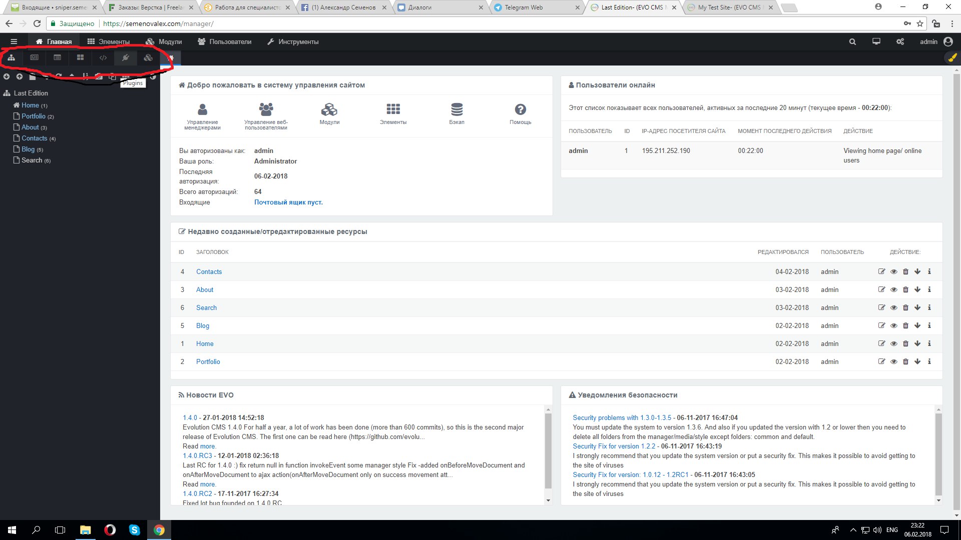Unpublish Blog resource down-arrow icon
The width and height of the screenshot is (961, 540).
pos(917,325)
